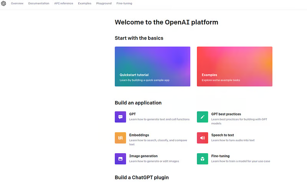Open the Quickstart tutorial card

pos(152,66)
